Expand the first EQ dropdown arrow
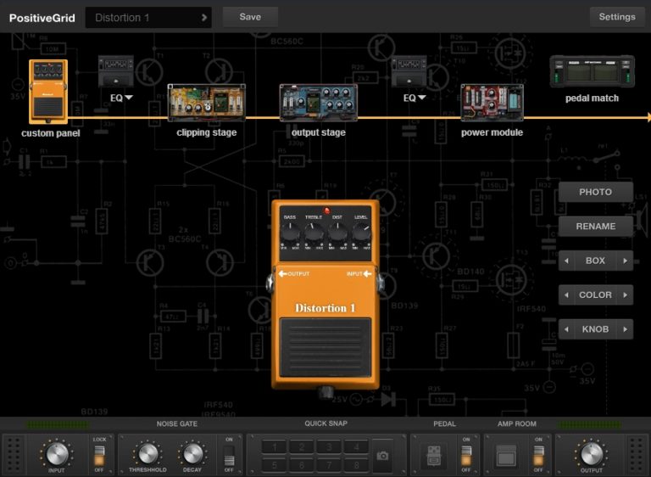 (x=129, y=98)
